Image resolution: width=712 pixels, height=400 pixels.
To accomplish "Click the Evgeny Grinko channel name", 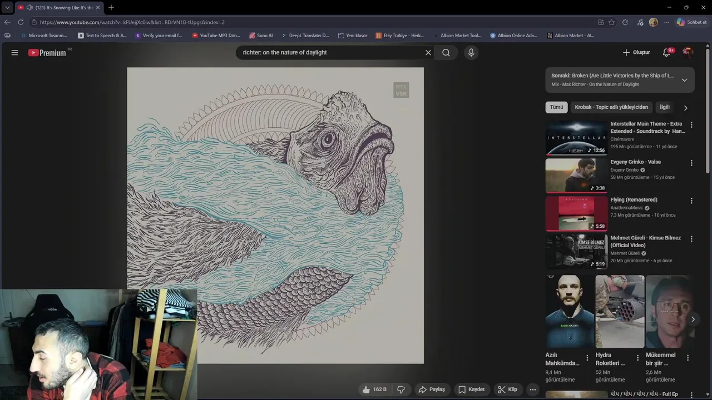I will point(624,170).
